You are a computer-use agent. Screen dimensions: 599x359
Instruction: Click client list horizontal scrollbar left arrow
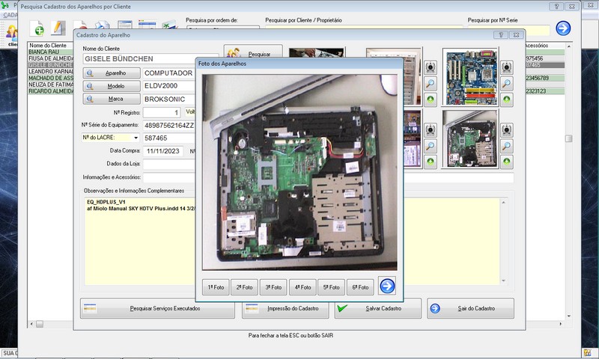pyautogui.click(x=31, y=324)
